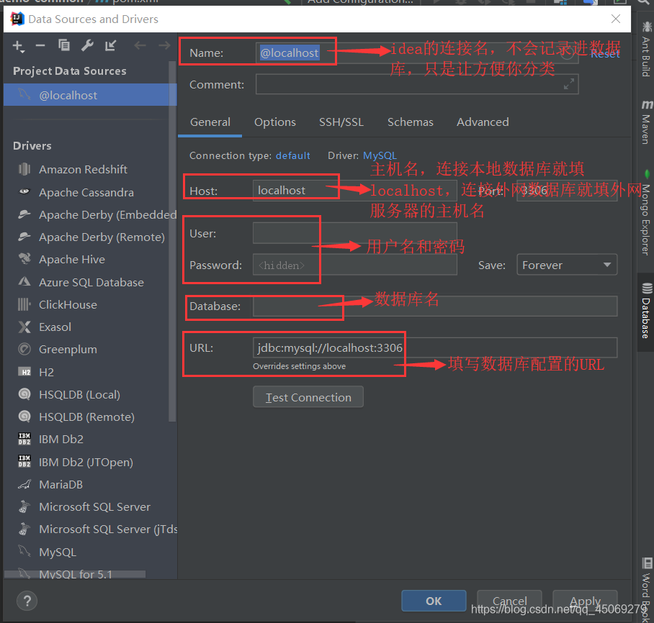Switch to the Schemas tab
Image resolution: width=654 pixels, height=623 pixels.
click(x=410, y=122)
